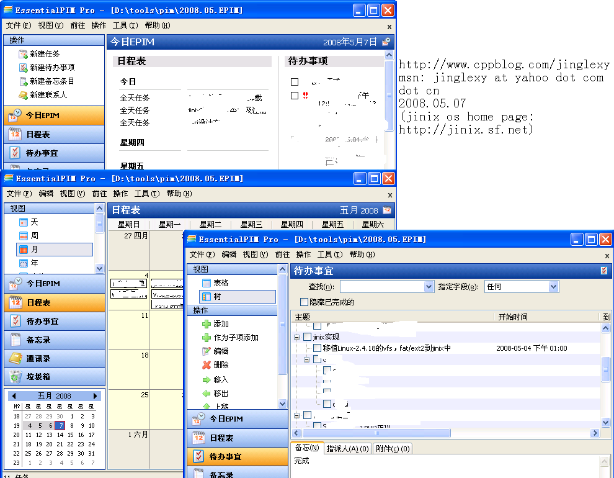Image resolution: width=614 pixels, height=478 pixels.
Task: Open 文件(F) menu in front window
Action: [x=202, y=255]
